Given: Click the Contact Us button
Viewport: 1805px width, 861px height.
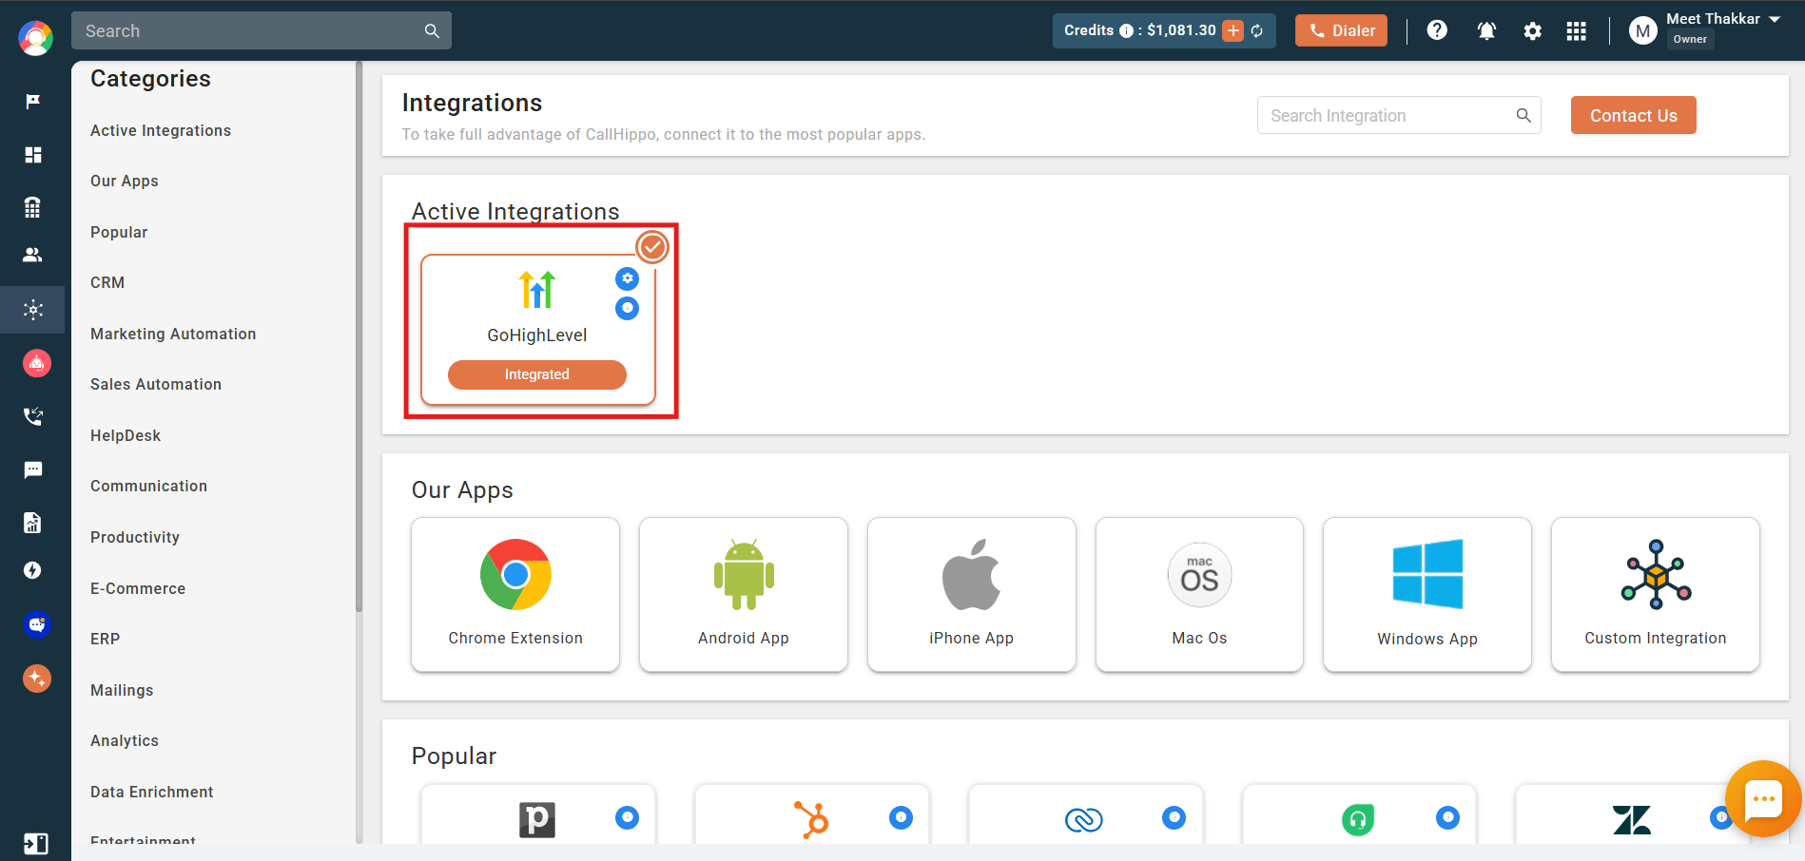Looking at the screenshot, I should point(1633,115).
